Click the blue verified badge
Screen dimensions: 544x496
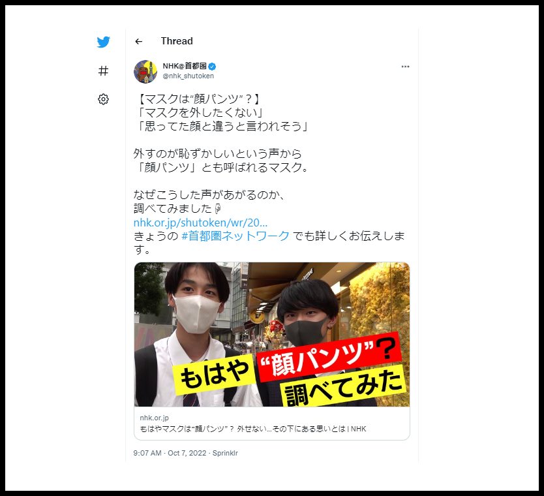(x=212, y=67)
